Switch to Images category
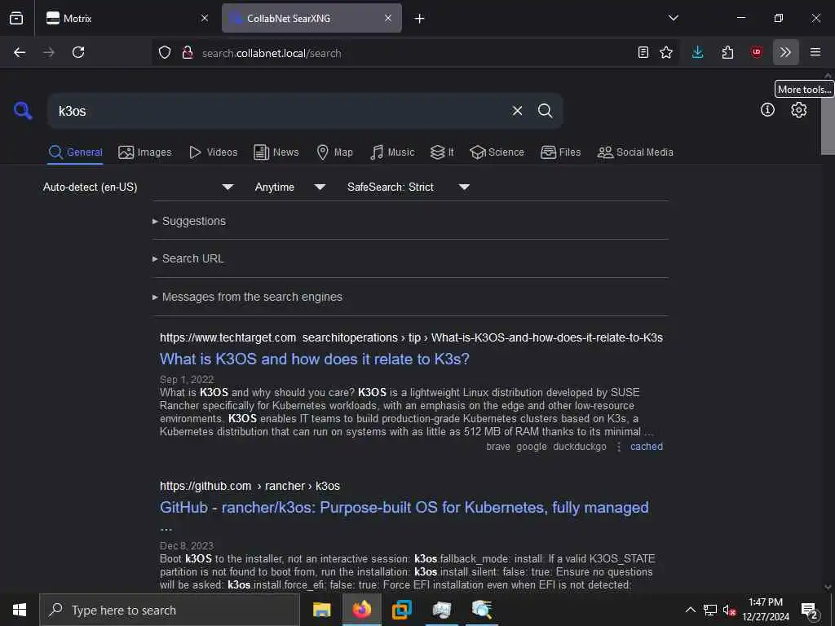 pos(145,152)
